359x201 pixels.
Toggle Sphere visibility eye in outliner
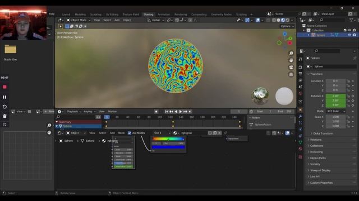point(349,35)
